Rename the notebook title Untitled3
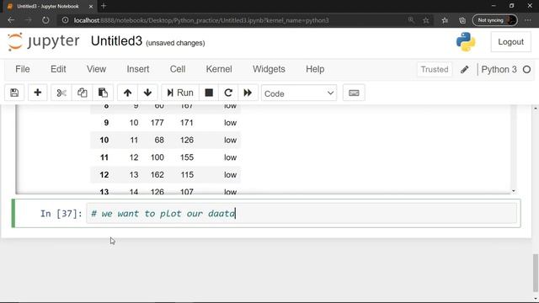 click(116, 41)
